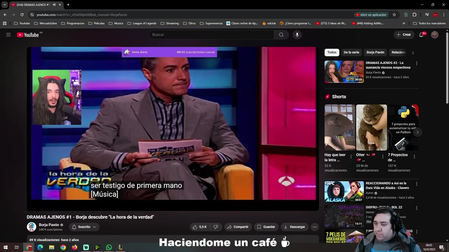
Task: Open a new browser tab
Action: coord(68,5)
